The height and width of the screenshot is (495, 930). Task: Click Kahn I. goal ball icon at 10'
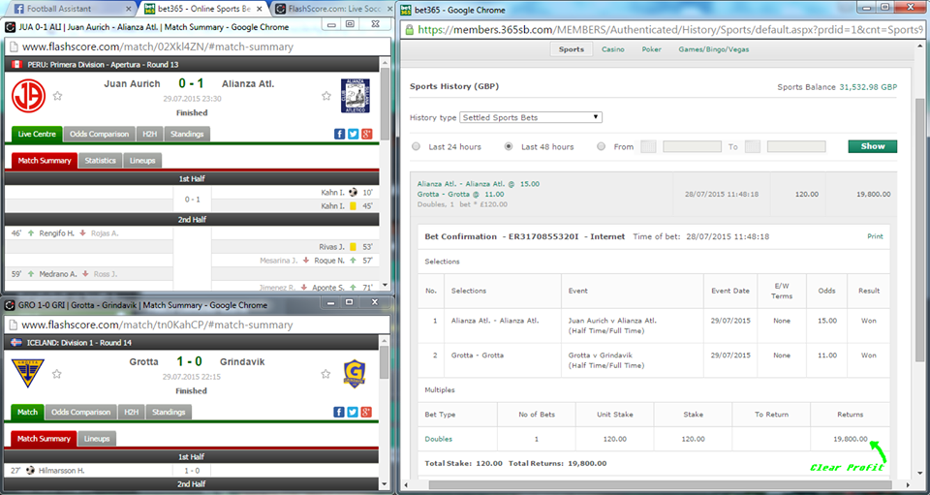coord(354,192)
